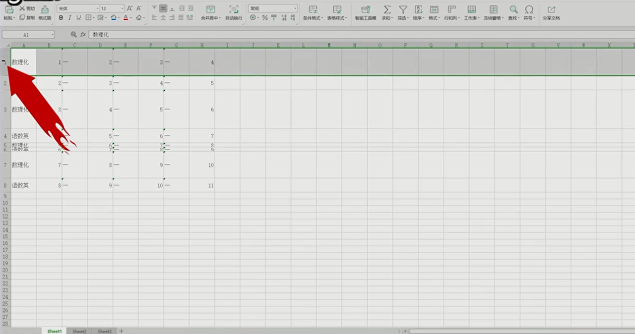
Task: Select the cell containing 数理化 in row 7
Action: pos(23,165)
